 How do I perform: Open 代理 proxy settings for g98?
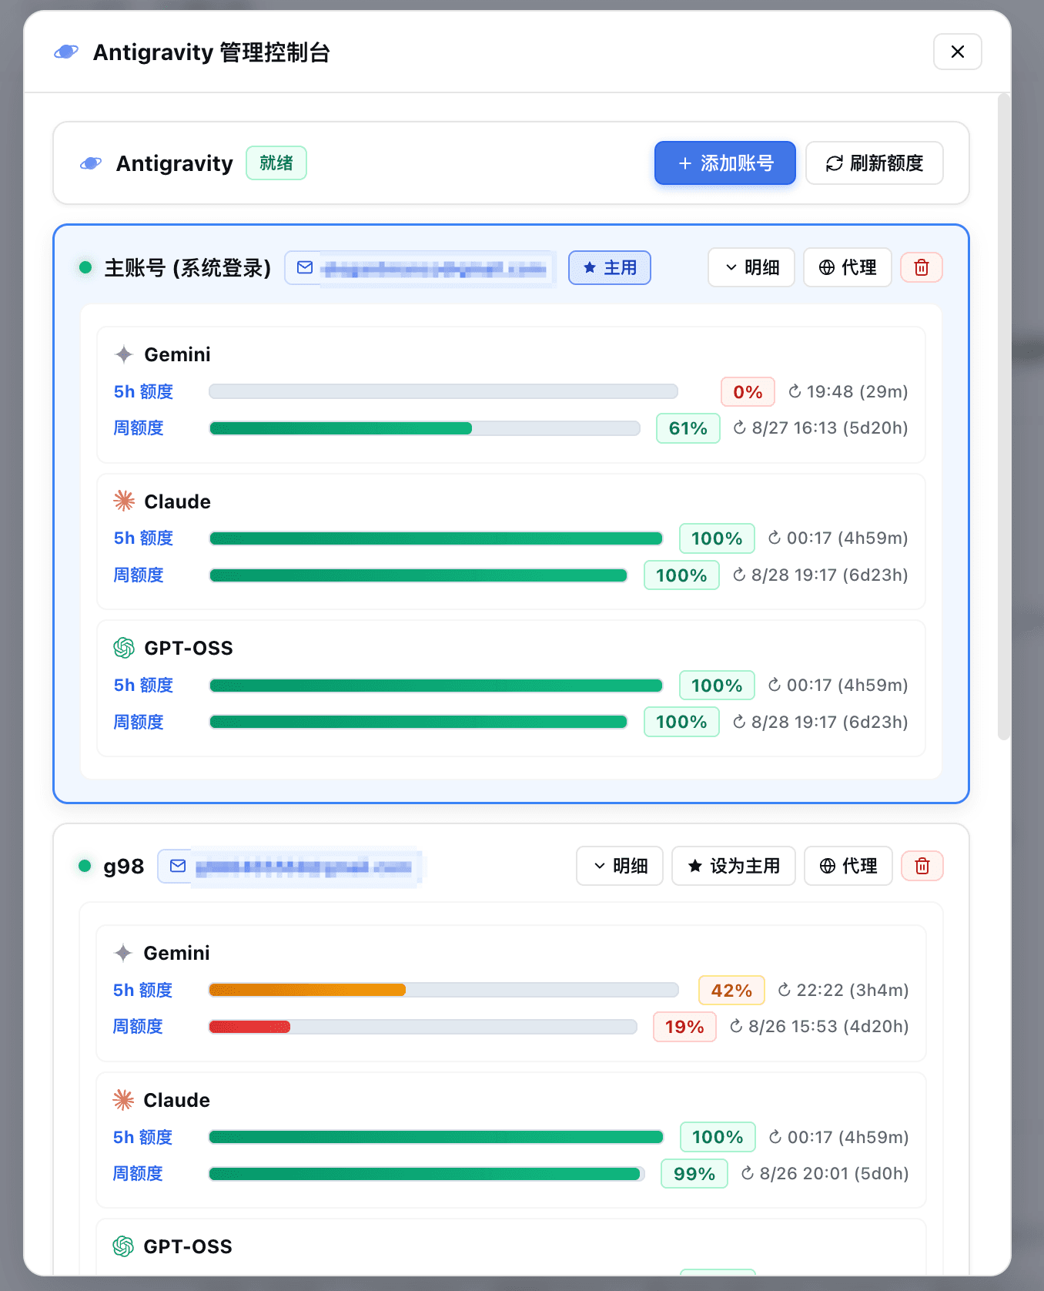pyautogui.click(x=848, y=866)
